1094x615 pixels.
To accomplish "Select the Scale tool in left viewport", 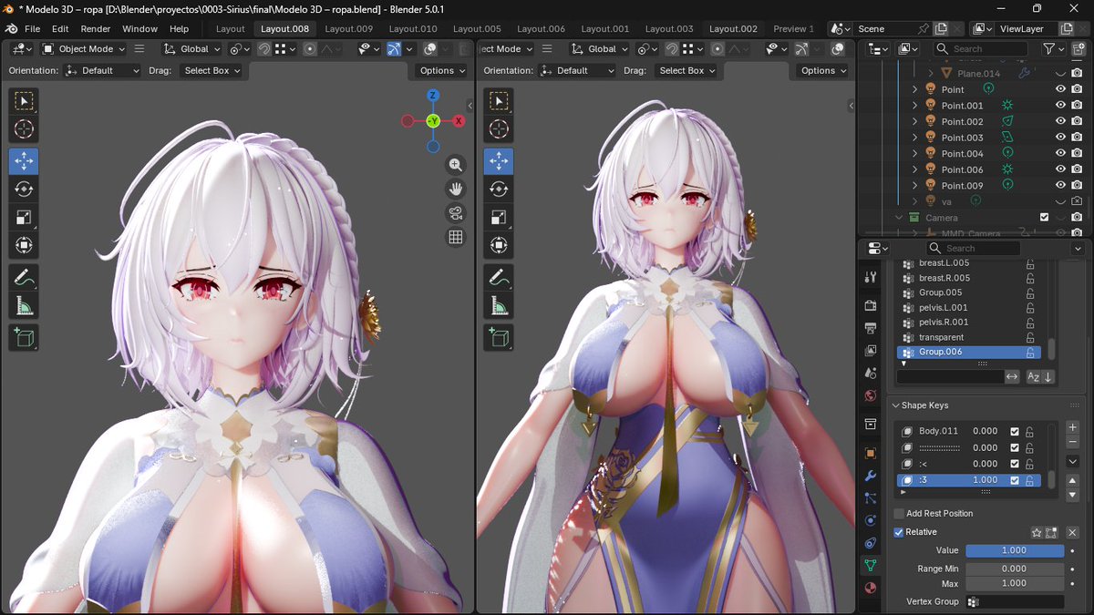I will click(24, 217).
